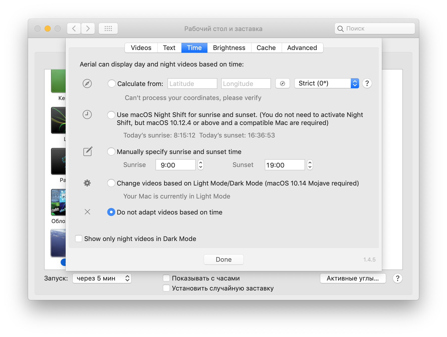Image resolution: width=447 pixels, height=337 pixels.
Task: Select the album covers collage screensaver thumbnail
Action: click(x=59, y=202)
